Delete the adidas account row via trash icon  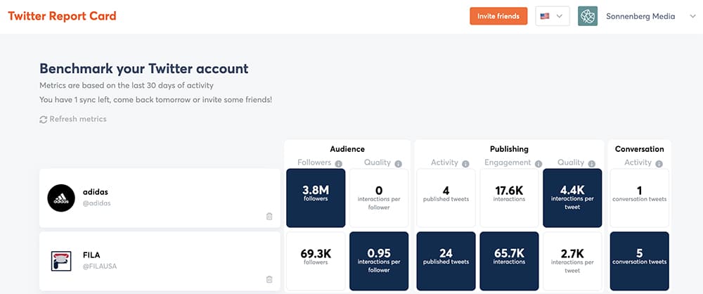tap(269, 217)
